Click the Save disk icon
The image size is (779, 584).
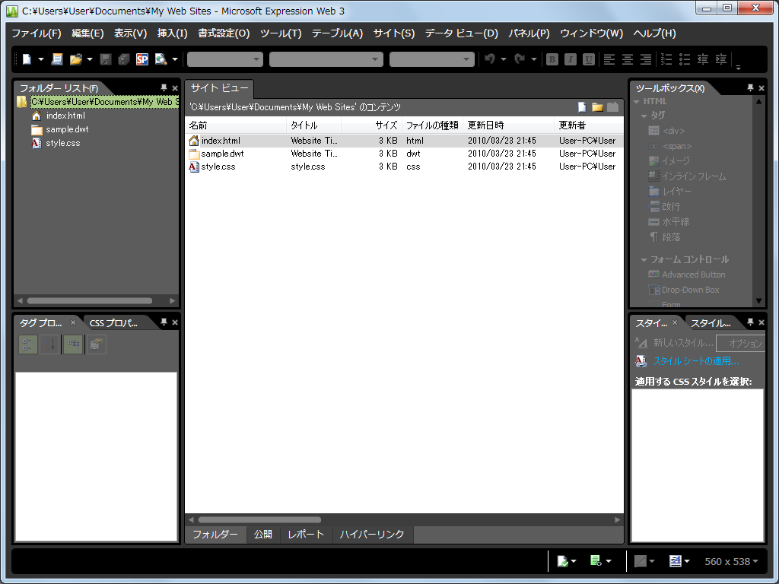click(105, 59)
